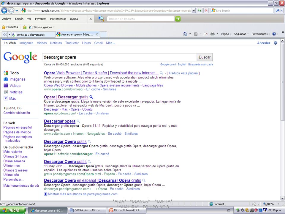Close the Encarta toolbar with its X

click(x=91, y=19)
